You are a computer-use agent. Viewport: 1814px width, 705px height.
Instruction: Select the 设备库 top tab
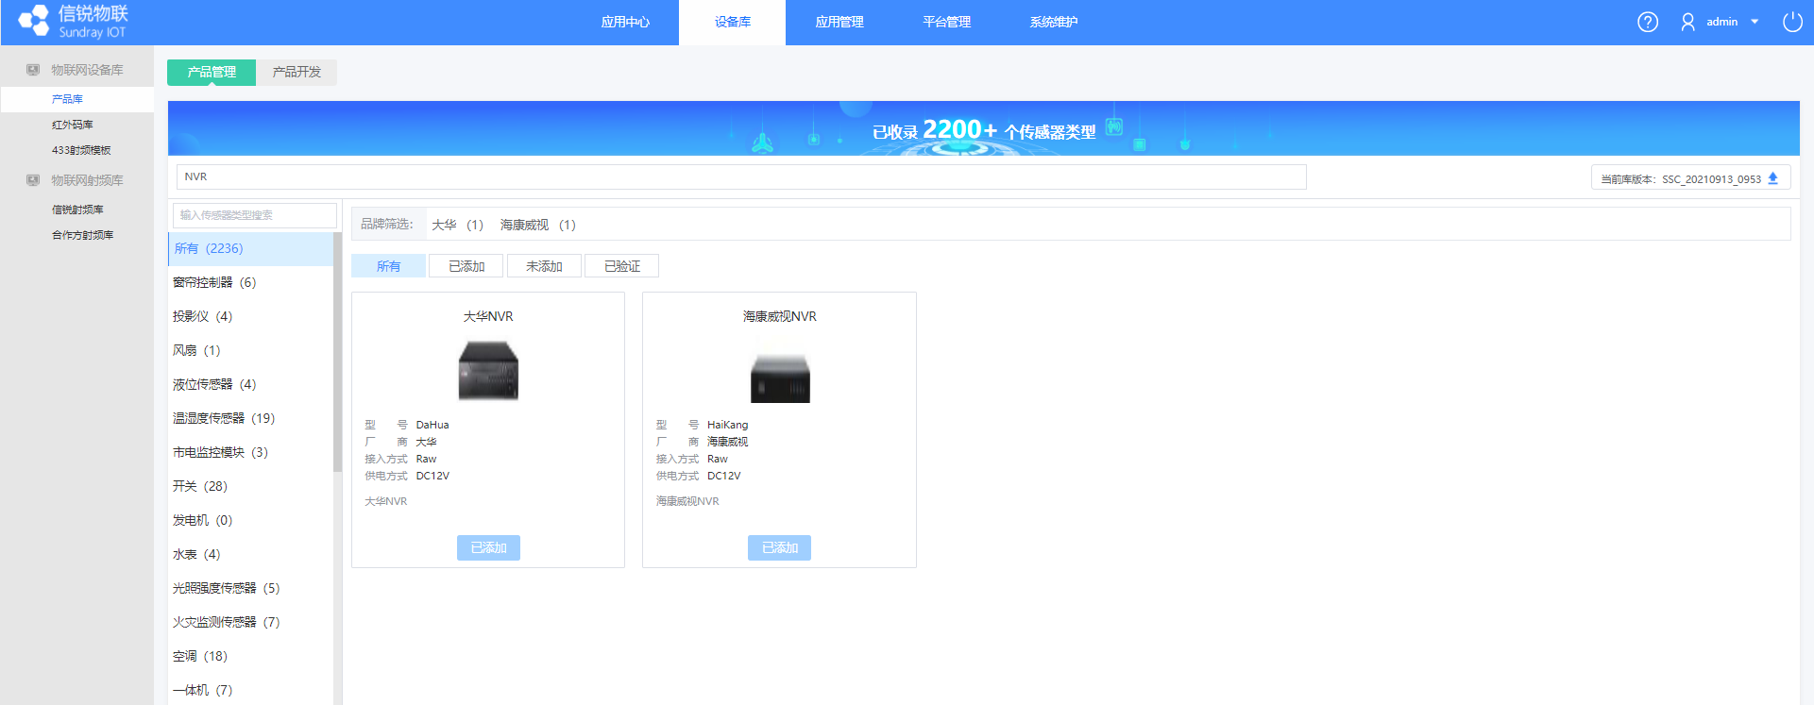[732, 22]
